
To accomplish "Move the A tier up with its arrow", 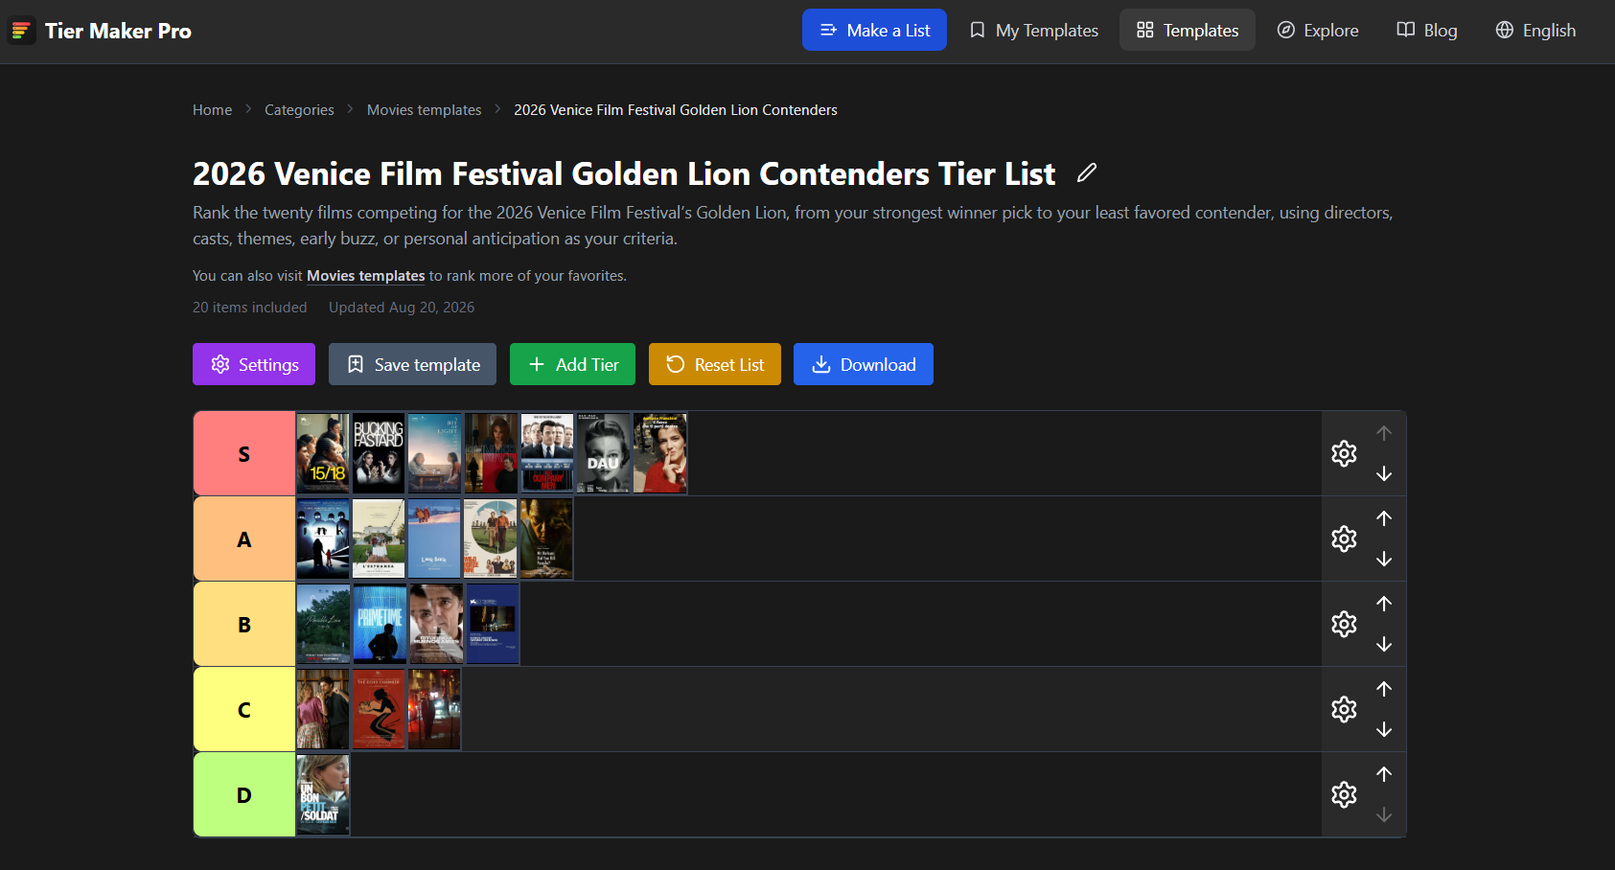I will 1384,518.
